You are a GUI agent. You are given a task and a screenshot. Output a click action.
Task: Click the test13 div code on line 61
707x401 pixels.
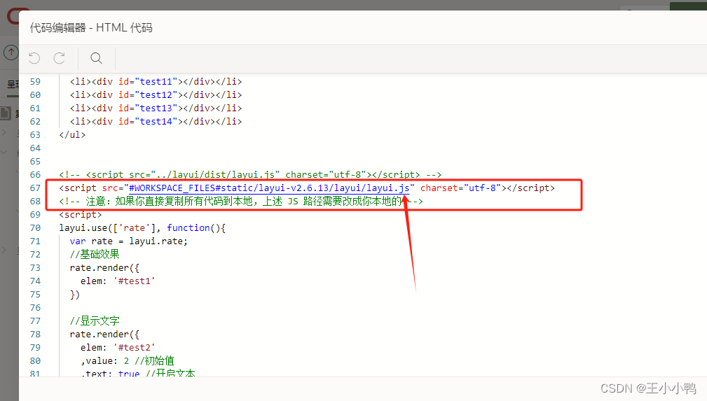[x=156, y=108]
